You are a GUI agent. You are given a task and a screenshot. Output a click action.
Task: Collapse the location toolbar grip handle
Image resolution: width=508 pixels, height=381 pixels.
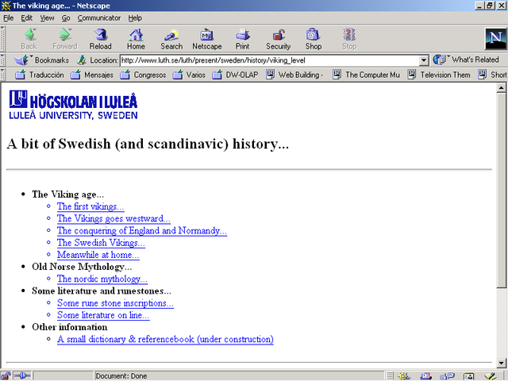(2, 60)
